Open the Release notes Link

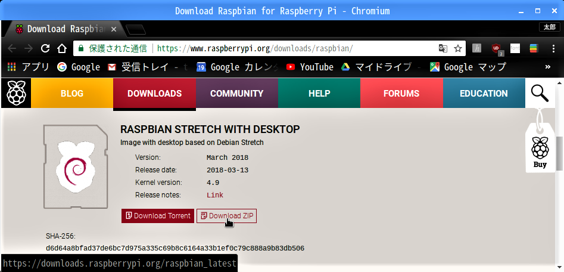click(215, 195)
